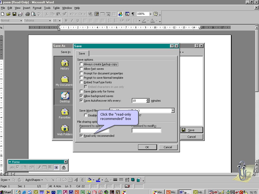This screenshot has height=194, width=259.
Task: Click Cancel below Save in Save As dialog
Action: pyautogui.click(x=192, y=137)
